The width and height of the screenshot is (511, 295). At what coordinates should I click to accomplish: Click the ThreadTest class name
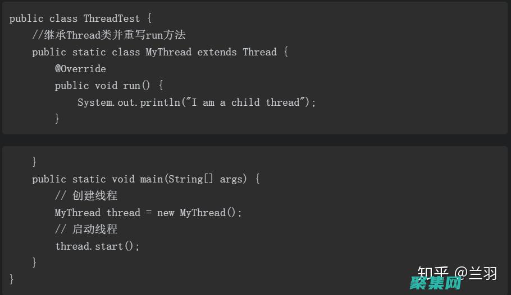[112, 18]
